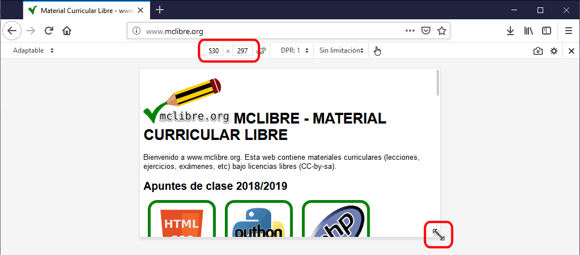
Task: Reload the current page
Action: click(49, 31)
